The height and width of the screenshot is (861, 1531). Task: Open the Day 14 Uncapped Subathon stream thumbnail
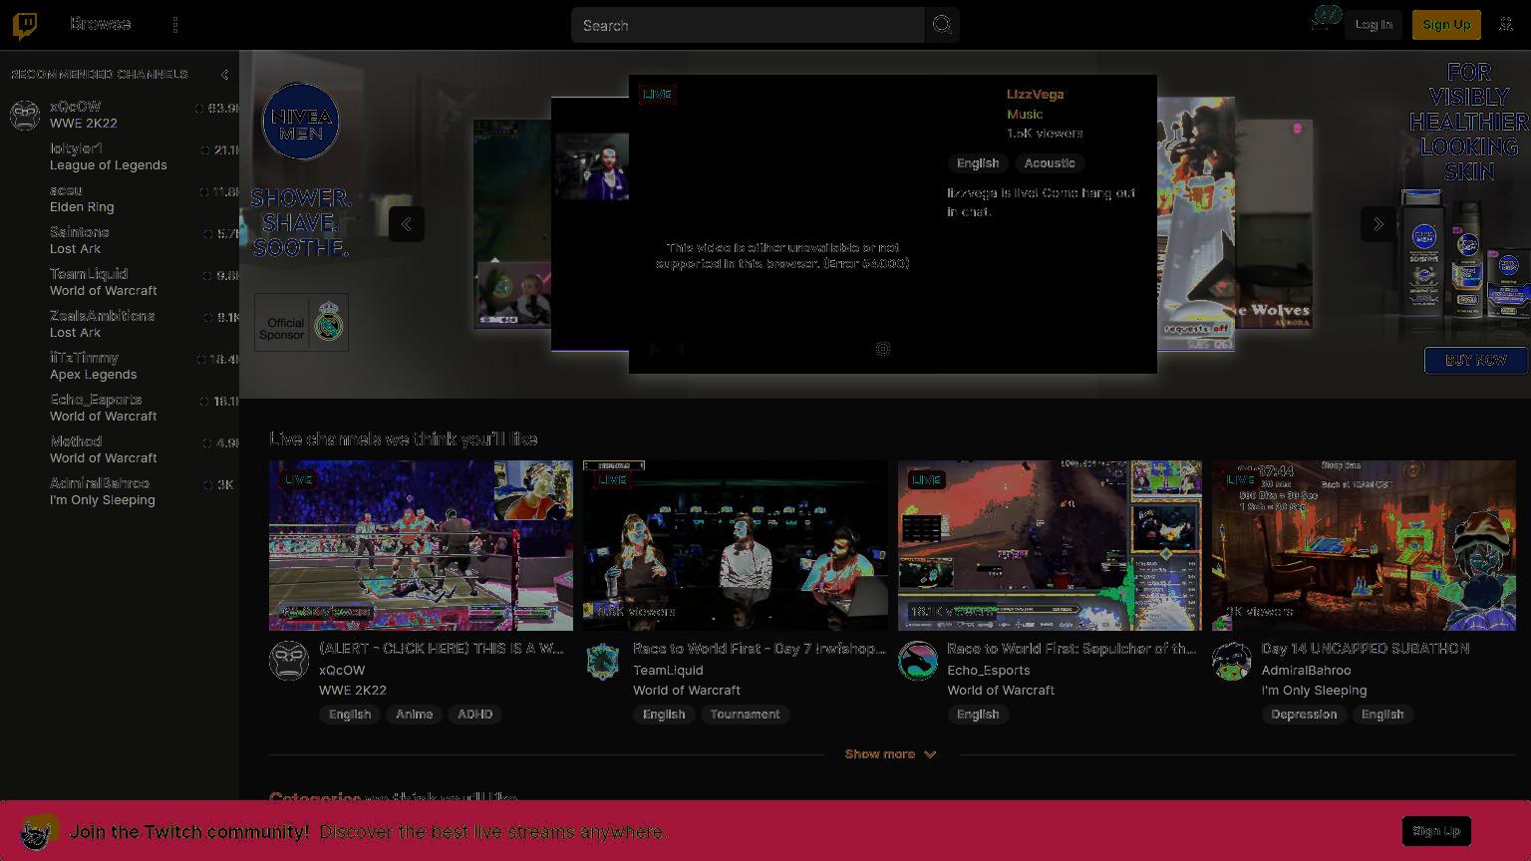point(1364,545)
